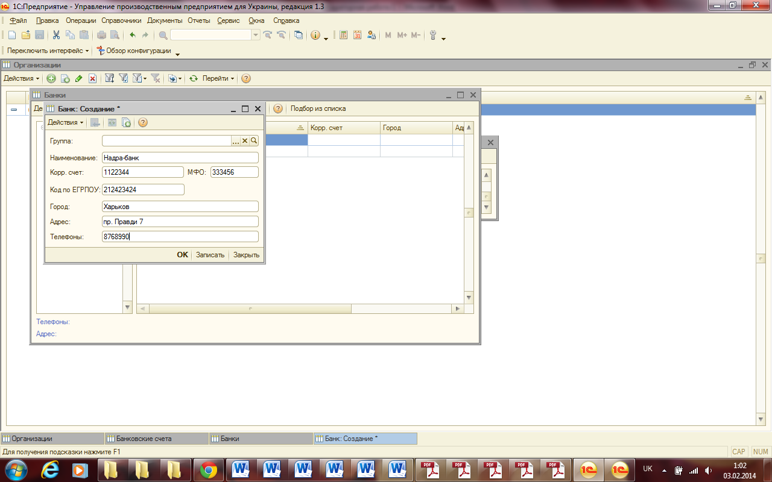Screen dimensions: 772x482
Task: Expand the Перейти dropdown in Организации
Action: click(218, 78)
